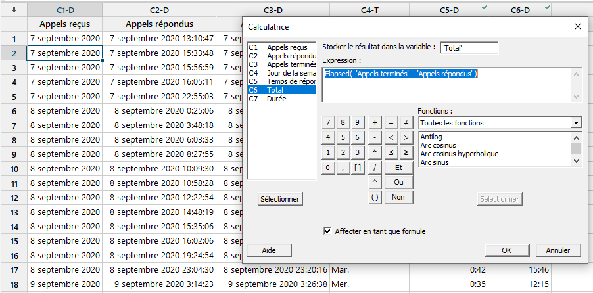This screenshot has width=593, height=293.
Task: Choose Arc cosinus from functions list
Action: [x=494, y=145]
